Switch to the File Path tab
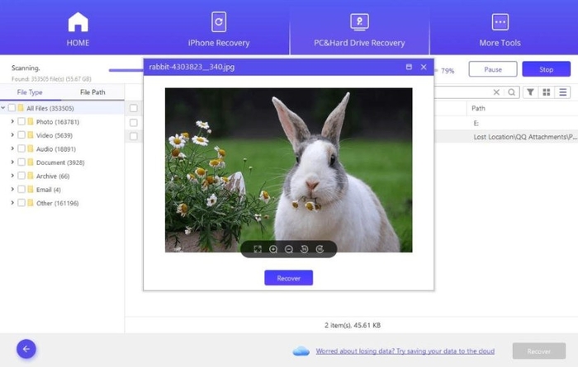The image size is (578, 367). (x=92, y=92)
